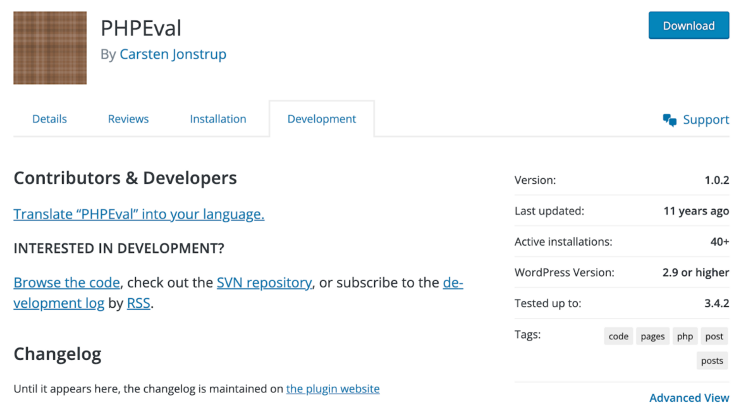This screenshot has height=417, width=746.
Task: Open the Reviews tab
Action: click(x=128, y=119)
